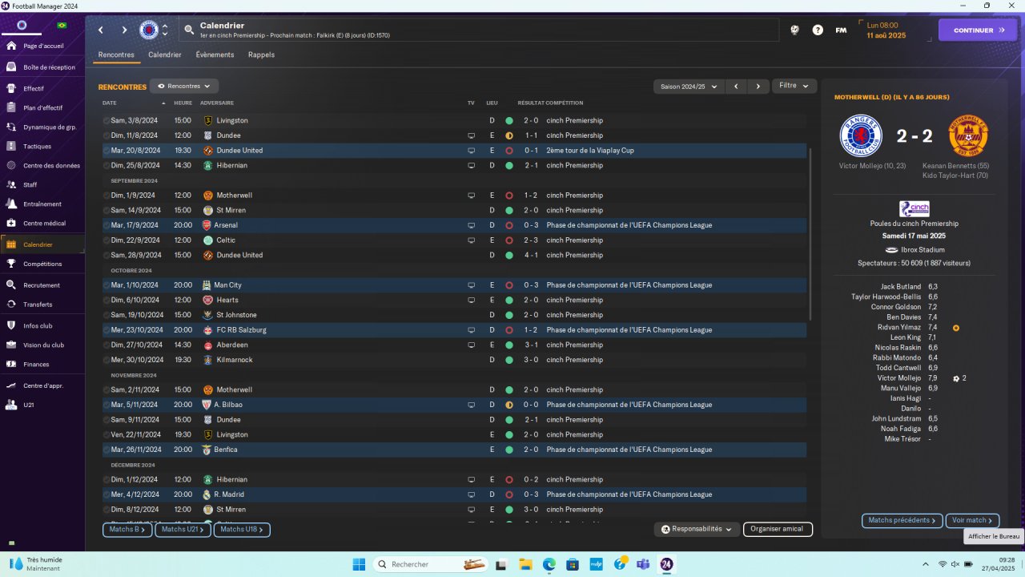Click the Matchs U18 button
This screenshot has height=577, width=1025.
click(x=242, y=530)
